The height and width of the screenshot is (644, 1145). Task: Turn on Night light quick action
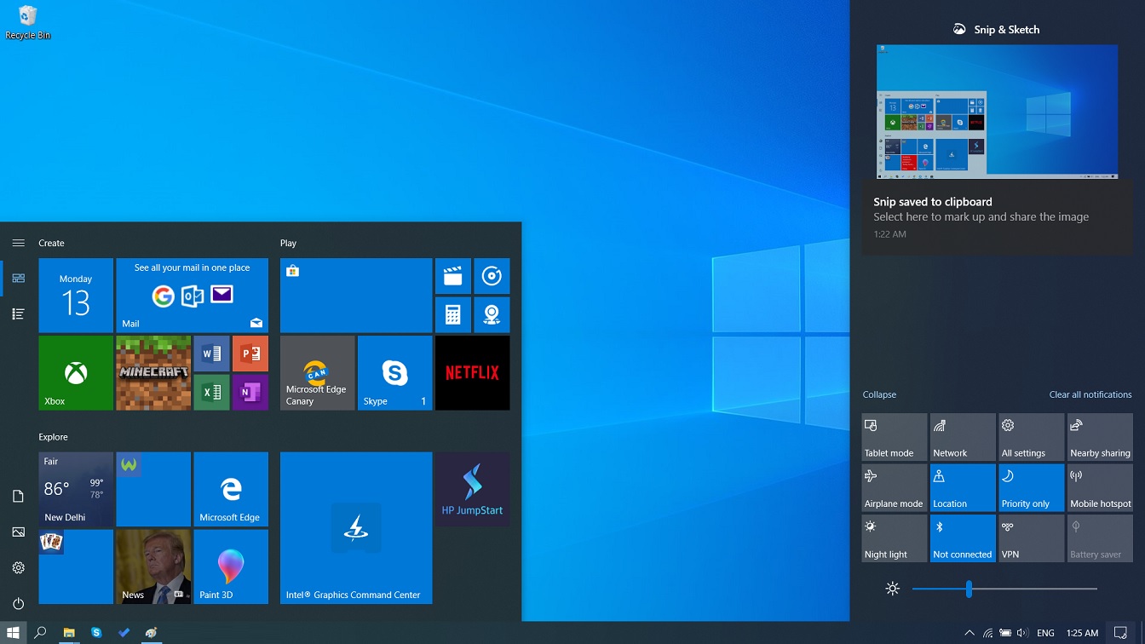[x=894, y=538]
